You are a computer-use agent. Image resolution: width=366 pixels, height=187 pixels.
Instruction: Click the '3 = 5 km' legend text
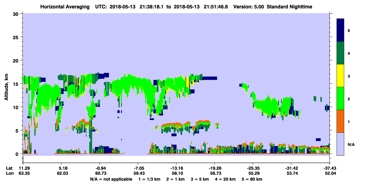199,179
